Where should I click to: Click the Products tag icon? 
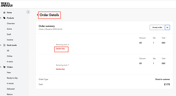pyautogui.click(x=4, y=18)
